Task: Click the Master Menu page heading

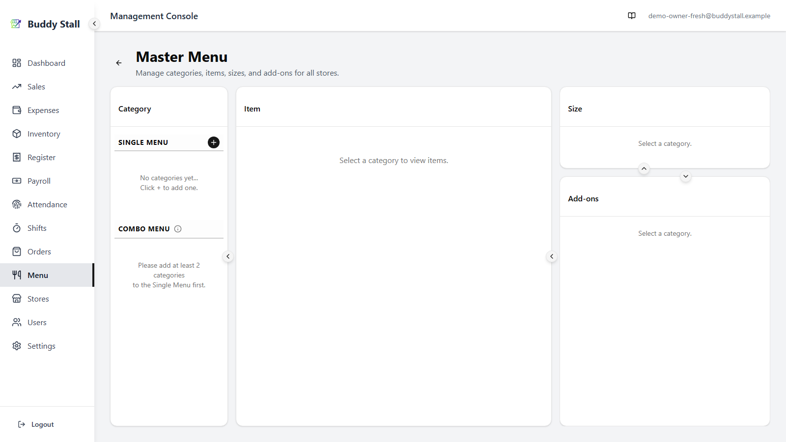Action: [x=182, y=57]
